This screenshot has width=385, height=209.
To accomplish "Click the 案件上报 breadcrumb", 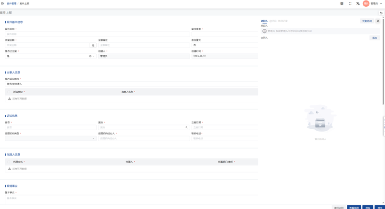I will [25, 4].
